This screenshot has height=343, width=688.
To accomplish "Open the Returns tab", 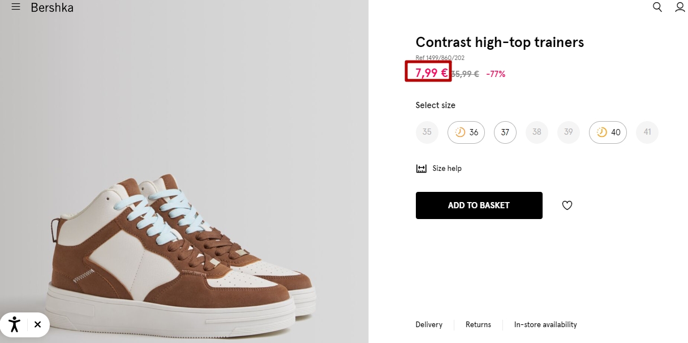I will click(478, 325).
